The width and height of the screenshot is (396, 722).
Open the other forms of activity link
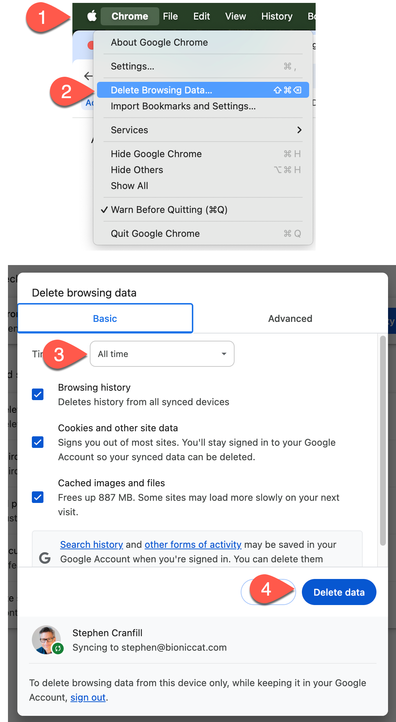193,545
